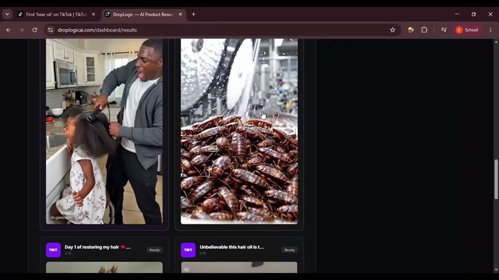Open 'Day 1 of restoring my hair' title

[x=97, y=247]
